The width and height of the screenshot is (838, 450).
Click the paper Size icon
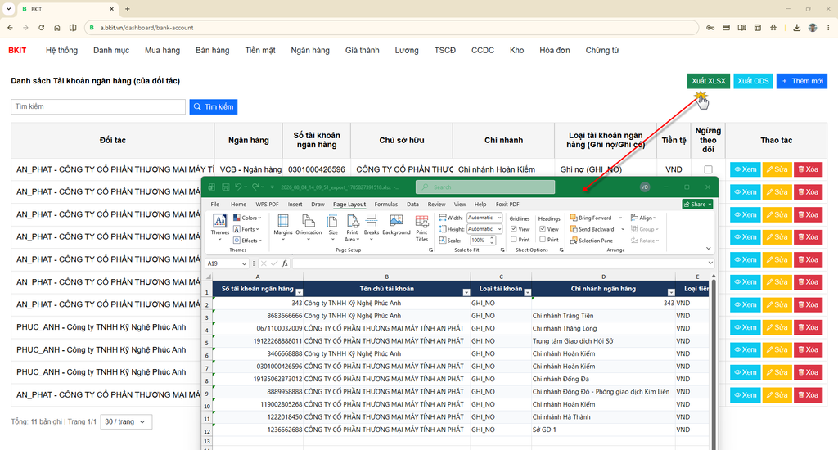tap(332, 221)
